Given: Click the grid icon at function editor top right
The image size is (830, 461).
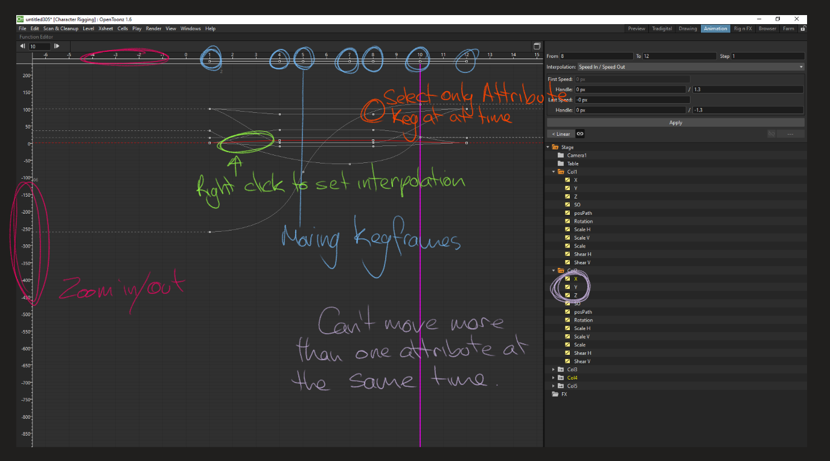Looking at the screenshot, I should coord(537,45).
